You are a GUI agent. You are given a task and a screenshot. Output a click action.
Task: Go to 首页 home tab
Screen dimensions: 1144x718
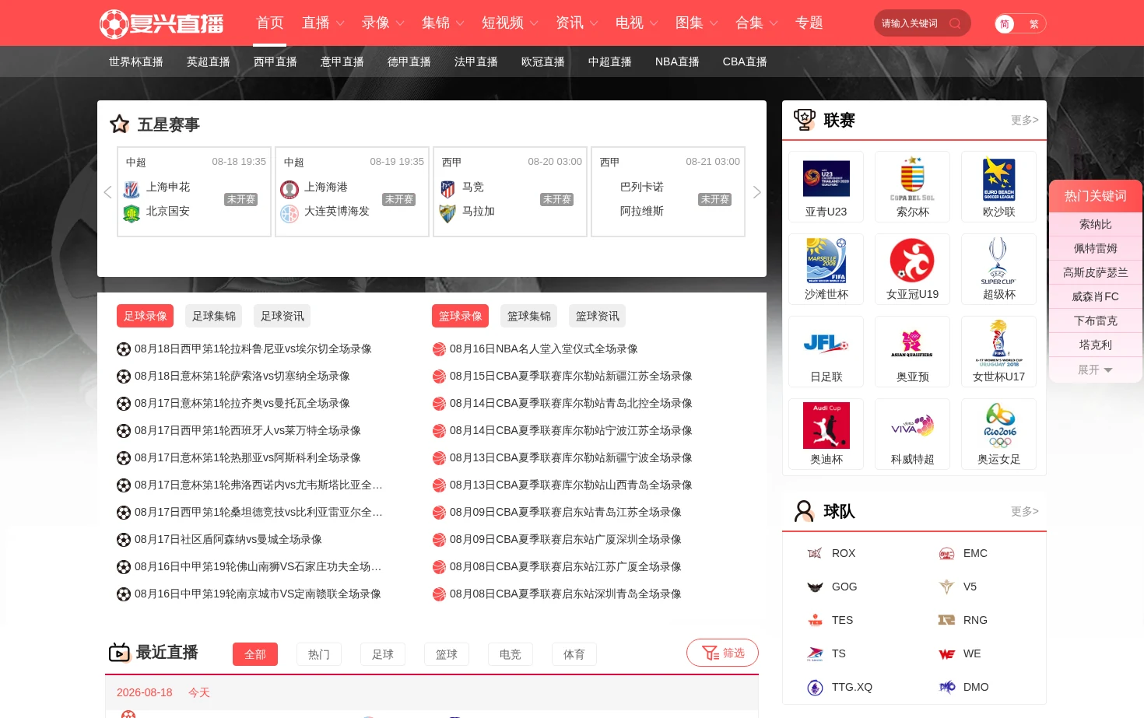[x=270, y=23]
